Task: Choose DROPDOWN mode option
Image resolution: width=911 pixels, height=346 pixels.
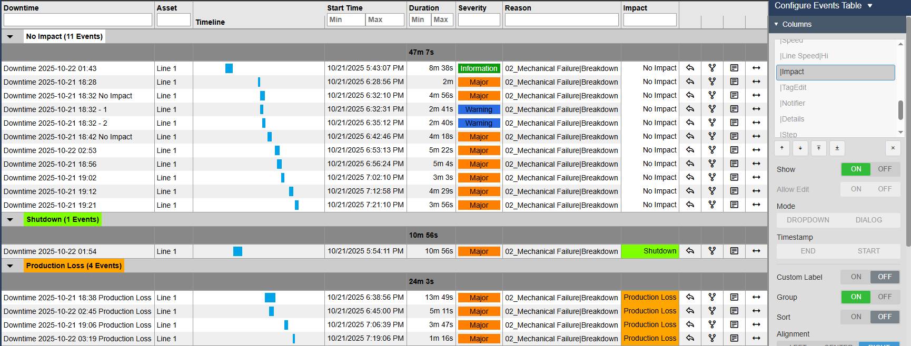Action: point(808,220)
